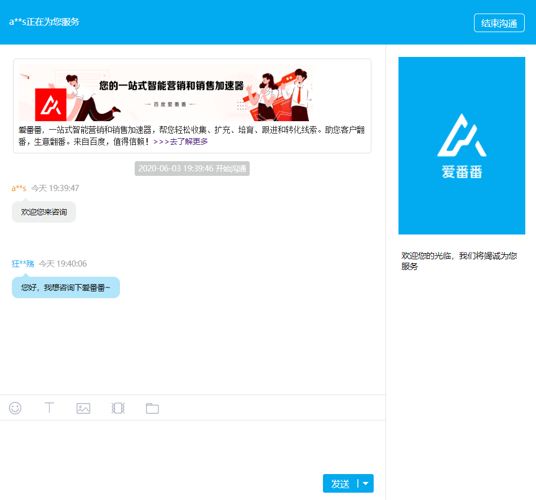This screenshot has width=536, height=500.
Task: Click the 欢迎您的光临 welcome text in sidebar
Action: pos(459,261)
